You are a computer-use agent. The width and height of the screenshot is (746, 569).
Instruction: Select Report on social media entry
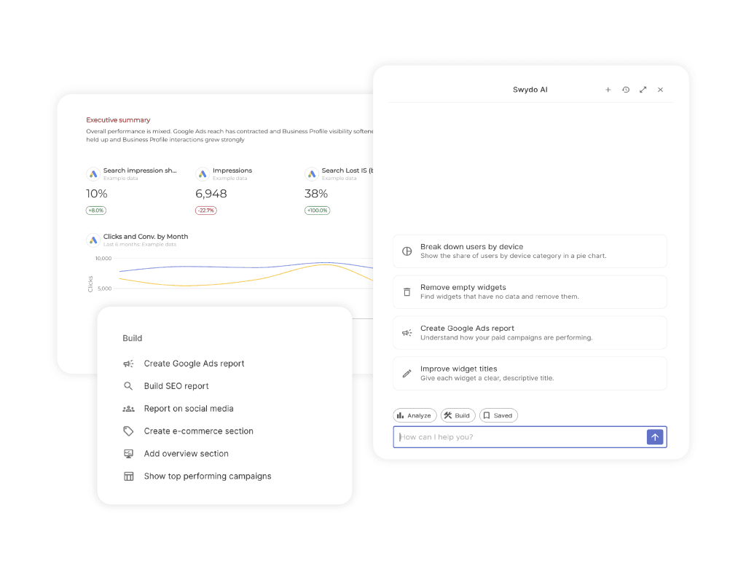point(189,409)
